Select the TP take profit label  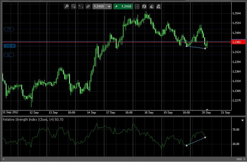click(9, 29)
